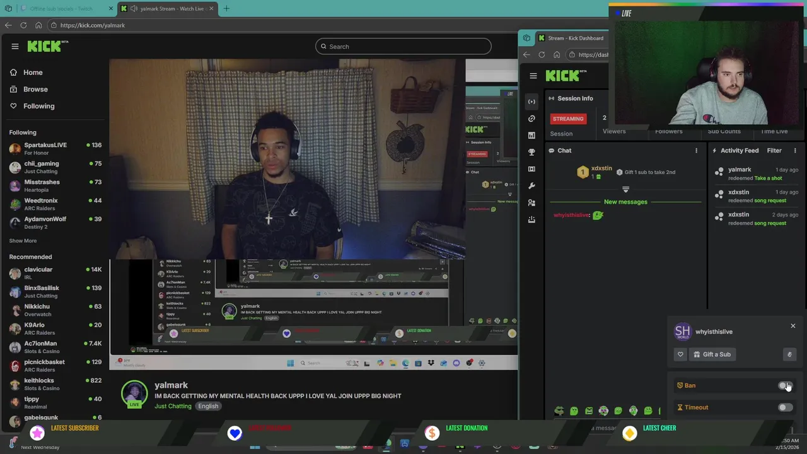Go back in the main browser window
The height and width of the screenshot is (454, 807).
pos(8,25)
